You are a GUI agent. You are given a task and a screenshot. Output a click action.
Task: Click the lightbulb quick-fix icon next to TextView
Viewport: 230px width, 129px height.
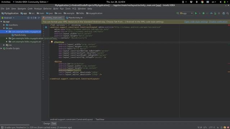coord(52,42)
